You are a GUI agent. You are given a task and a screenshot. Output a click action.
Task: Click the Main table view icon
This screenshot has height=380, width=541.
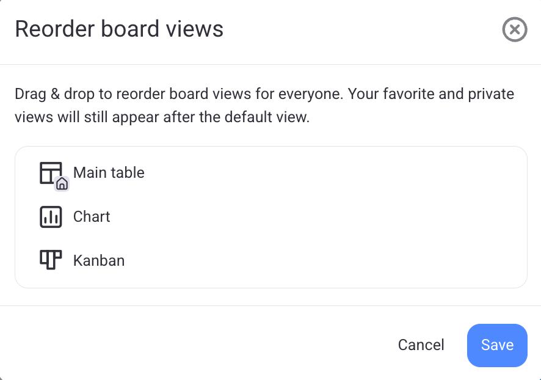point(50,172)
